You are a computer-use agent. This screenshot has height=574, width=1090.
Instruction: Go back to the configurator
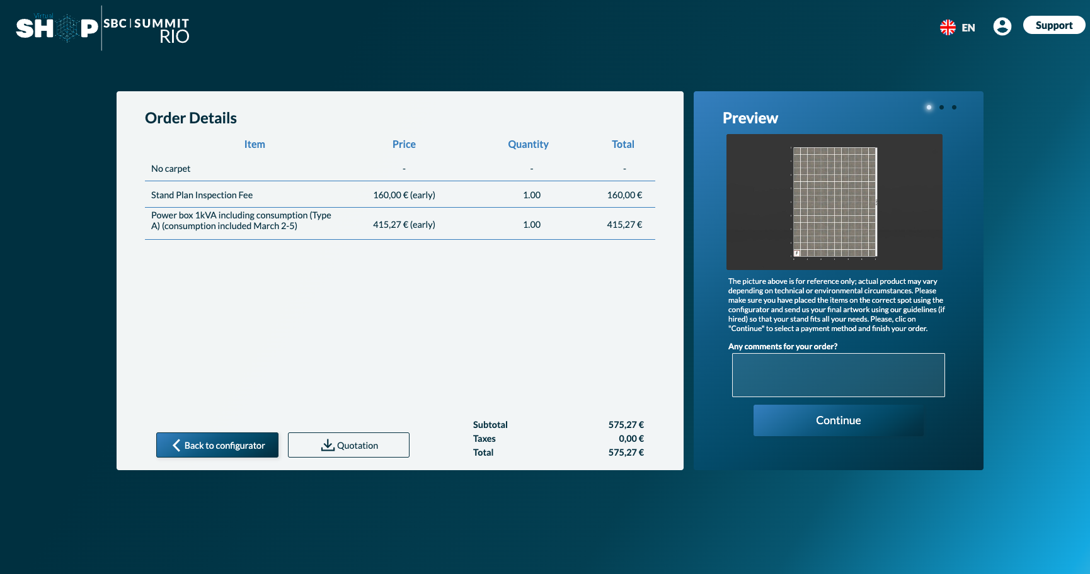(217, 445)
